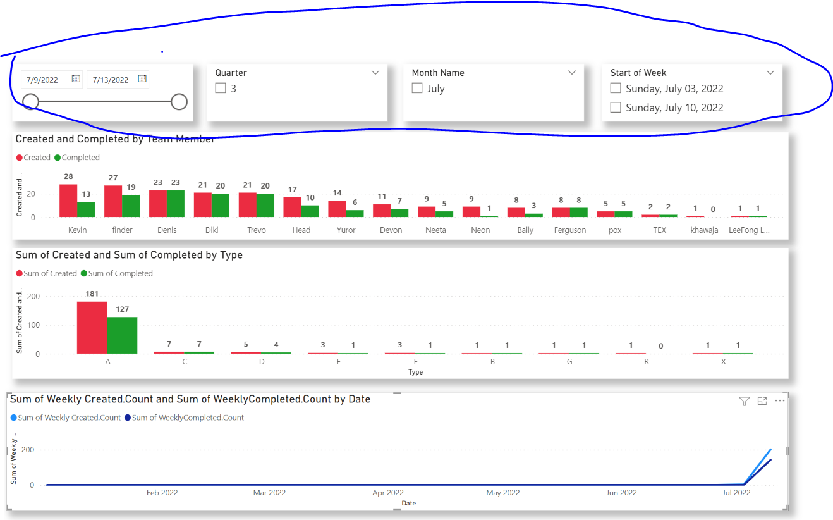833x520 pixels.
Task: Select Kevin's green Completed bar of 13
Action: pos(86,209)
